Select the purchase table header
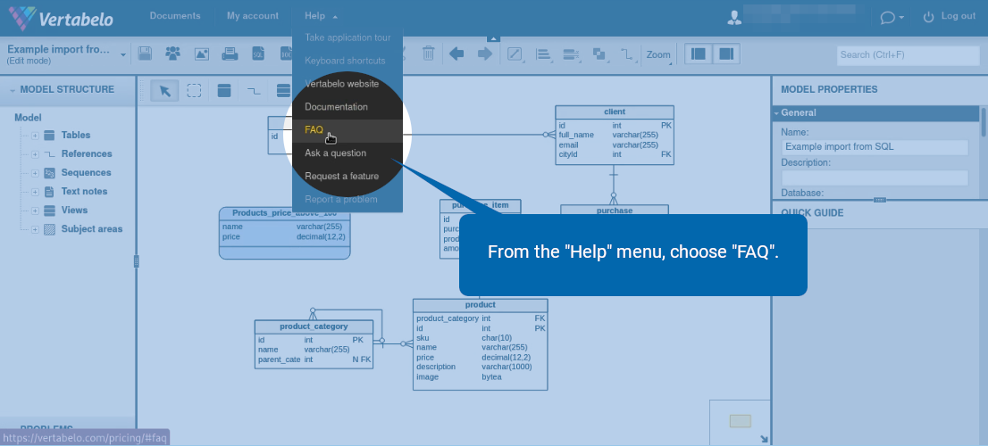This screenshot has height=446, width=988. tap(615, 211)
